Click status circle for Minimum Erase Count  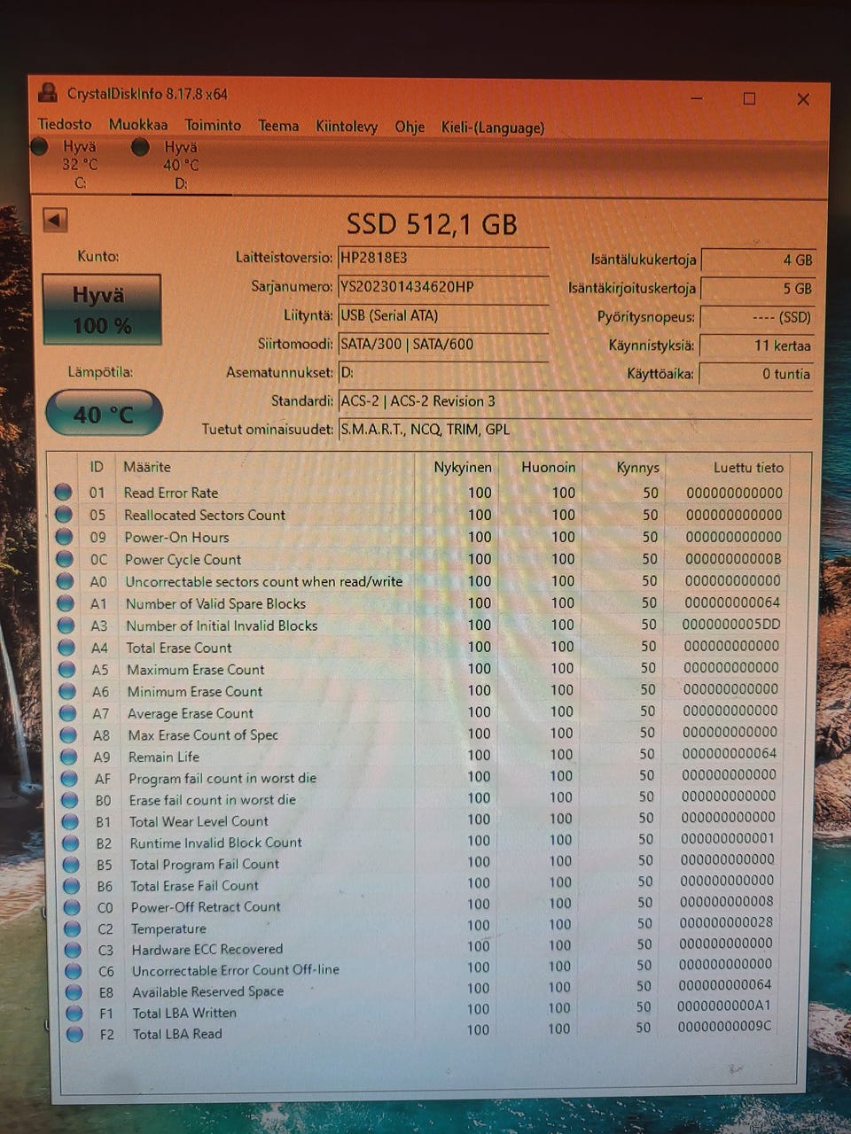(x=67, y=691)
